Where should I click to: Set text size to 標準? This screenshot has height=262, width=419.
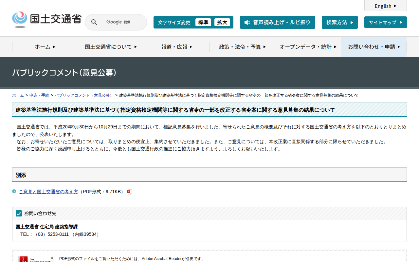coord(203,22)
